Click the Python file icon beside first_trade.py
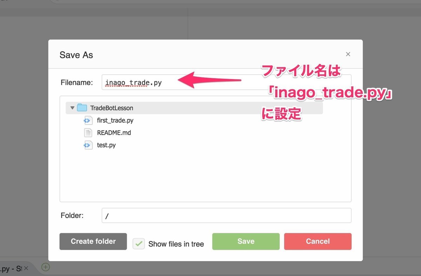Screen dimensions: 421x276 click(x=88, y=120)
